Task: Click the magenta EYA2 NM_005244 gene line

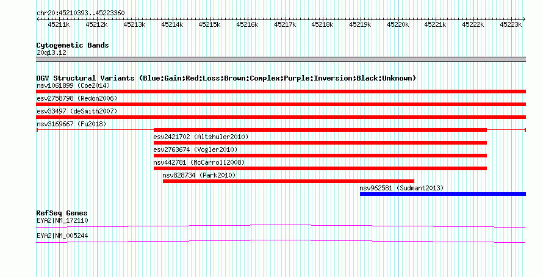Action: [x=281, y=242]
